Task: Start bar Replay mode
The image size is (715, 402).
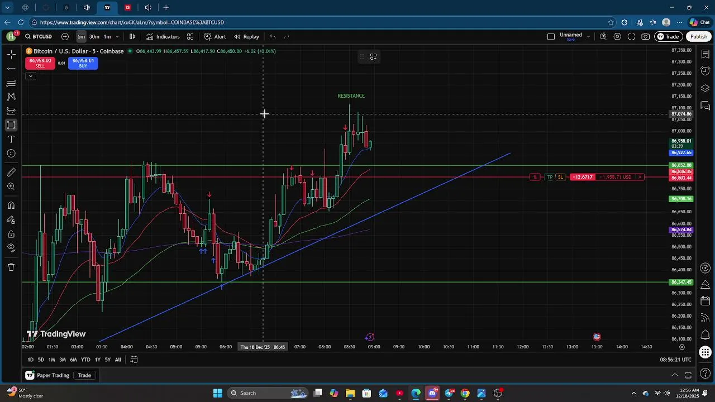Action: 246,37
